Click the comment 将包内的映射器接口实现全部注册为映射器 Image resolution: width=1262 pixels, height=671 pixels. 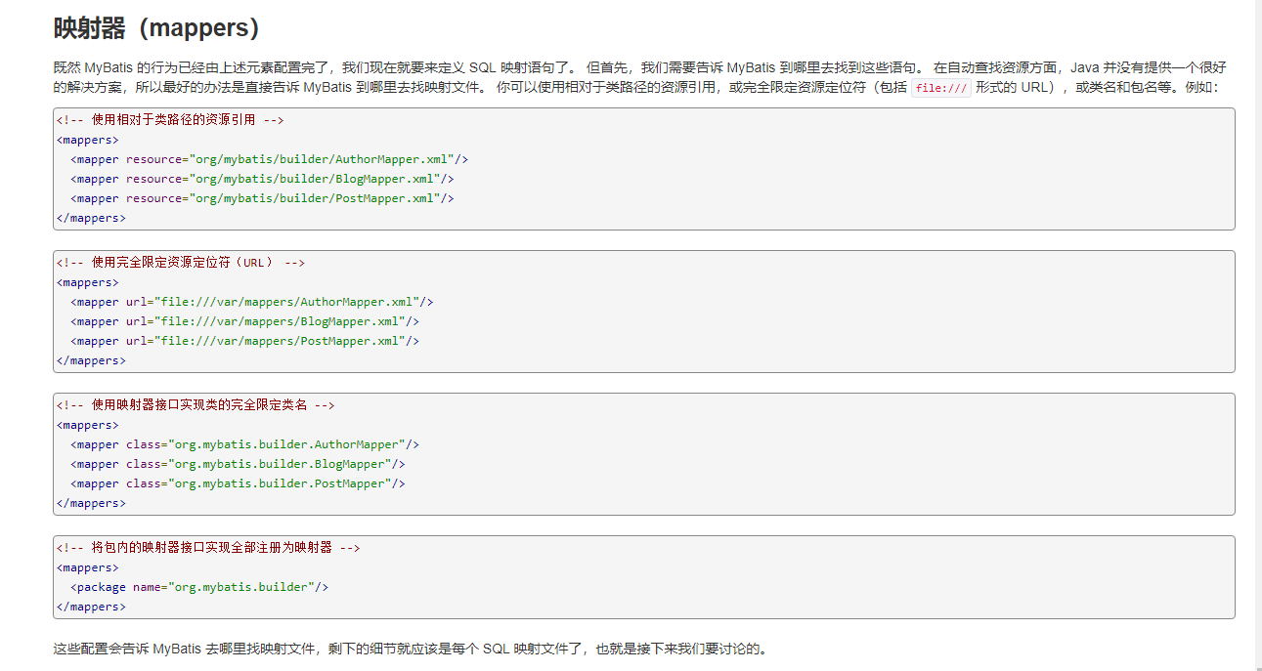(208, 548)
